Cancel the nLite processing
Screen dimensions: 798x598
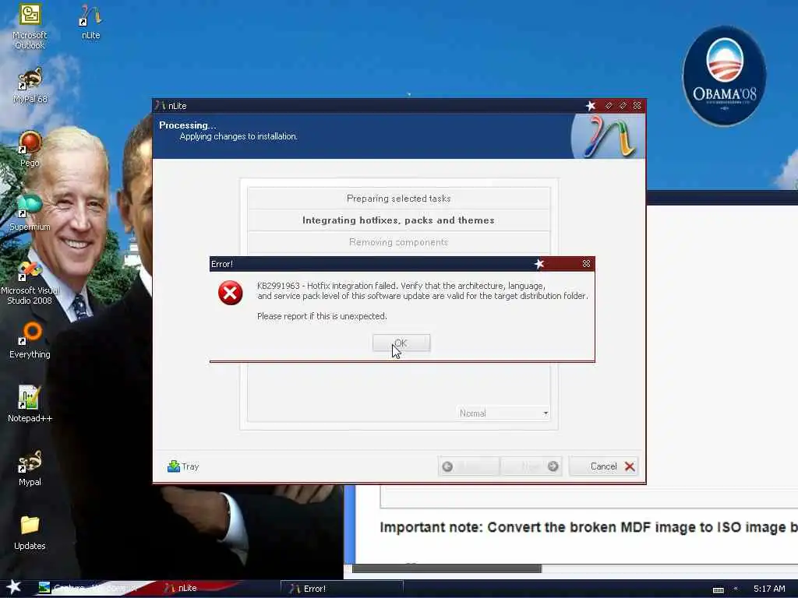604,466
